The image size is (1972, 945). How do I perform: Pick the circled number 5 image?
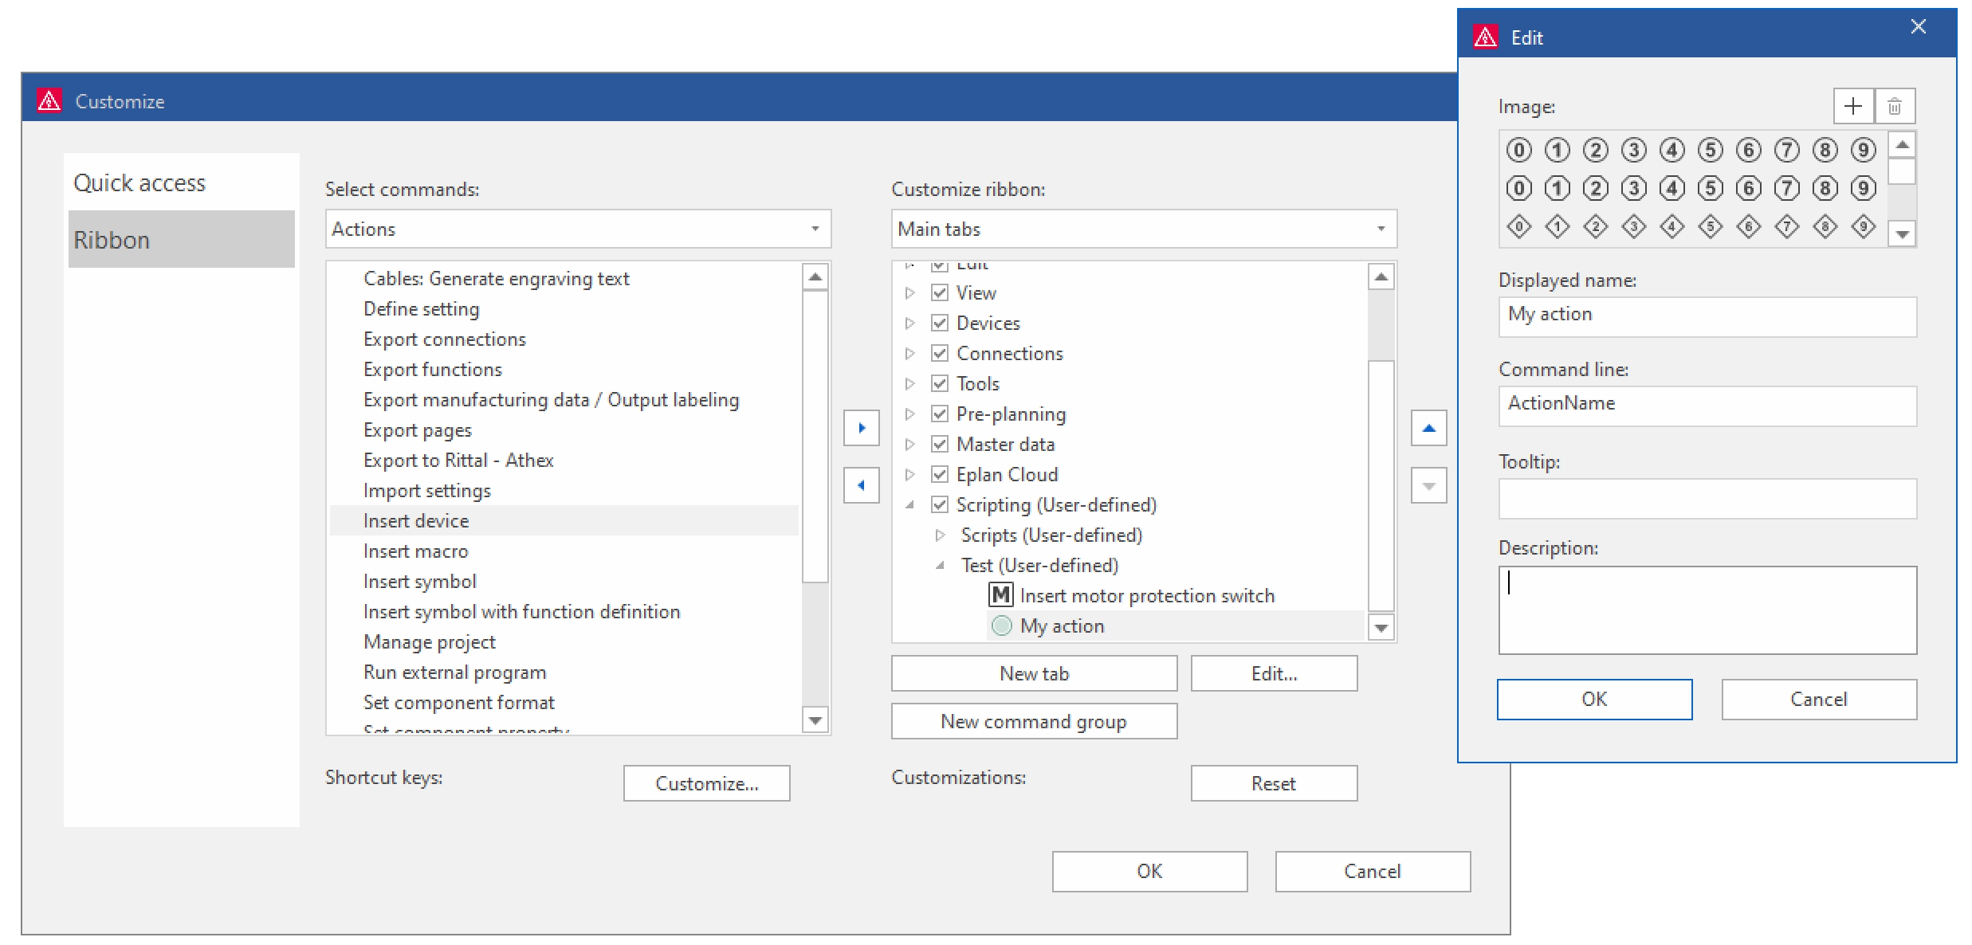1711,150
